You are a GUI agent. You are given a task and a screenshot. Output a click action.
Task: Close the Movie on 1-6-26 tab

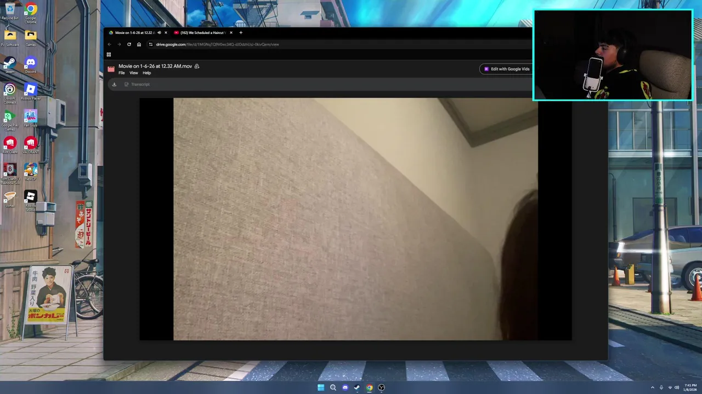[166, 32]
